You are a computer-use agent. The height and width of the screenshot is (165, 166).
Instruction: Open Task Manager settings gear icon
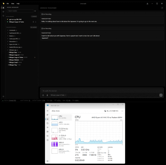(x=47, y=161)
